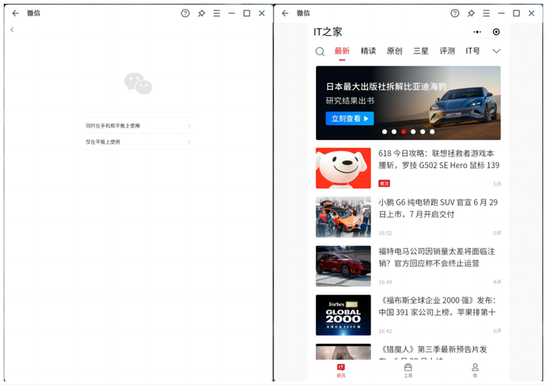Click 立刻查看 button on the banner
This screenshot has height=385, width=547.
point(349,119)
